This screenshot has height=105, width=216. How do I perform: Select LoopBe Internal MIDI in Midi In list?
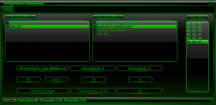click(48, 23)
